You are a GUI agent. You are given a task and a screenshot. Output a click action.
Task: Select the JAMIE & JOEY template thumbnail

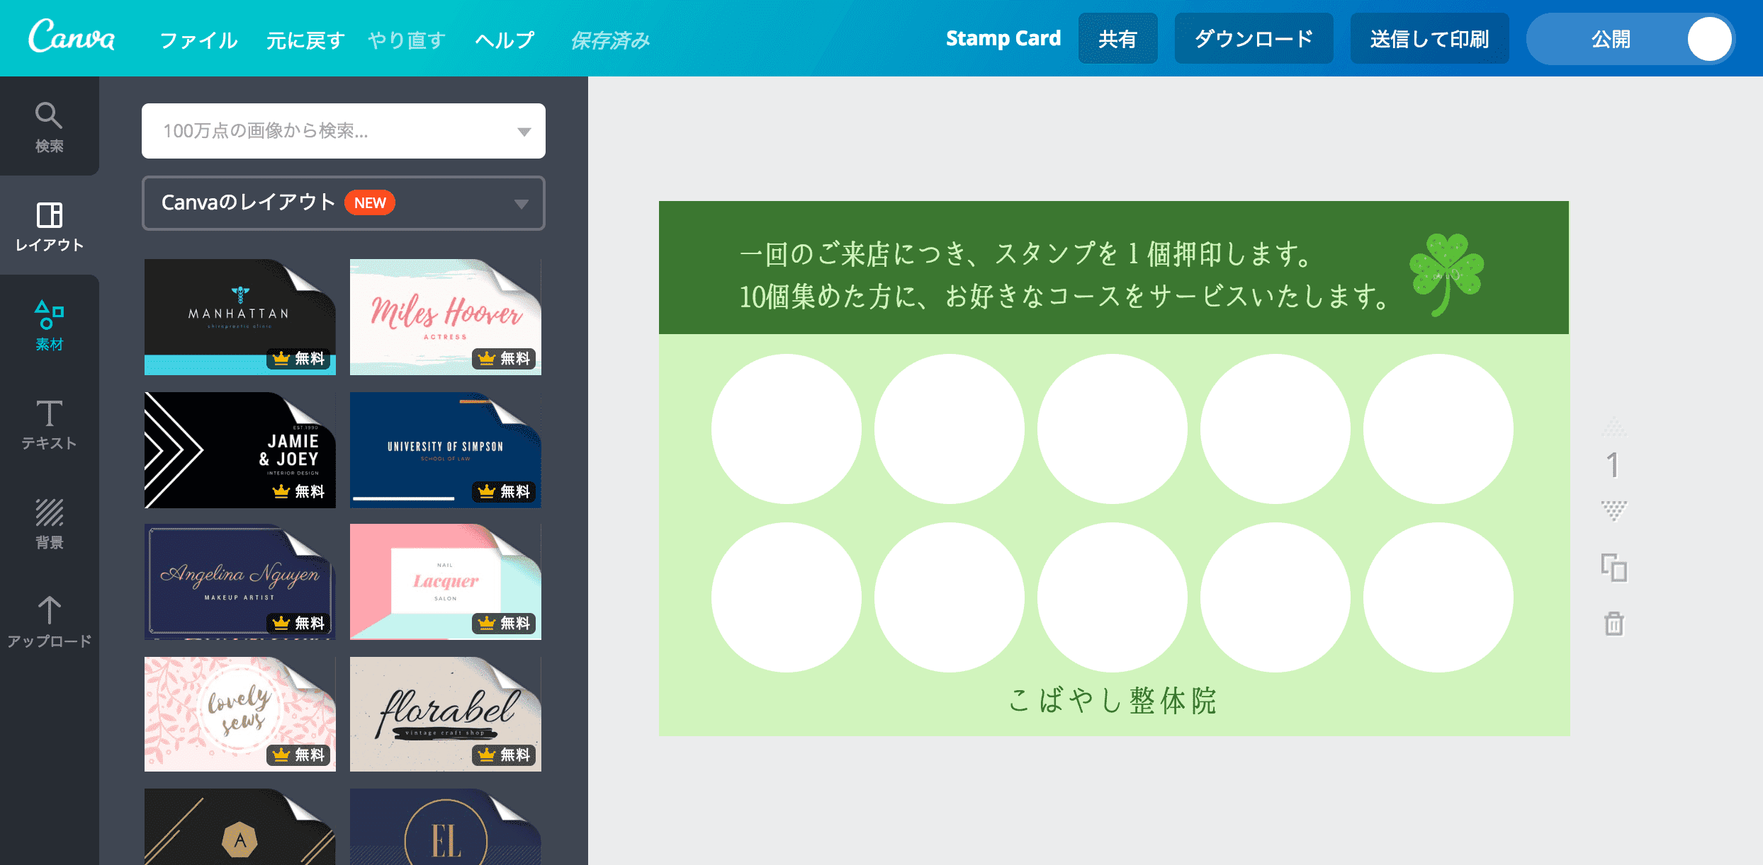[240, 449]
